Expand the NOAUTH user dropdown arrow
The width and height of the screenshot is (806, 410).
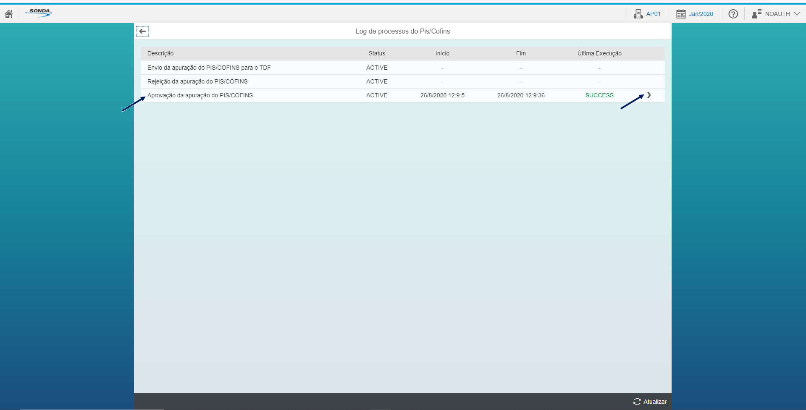tap(797, 14)
